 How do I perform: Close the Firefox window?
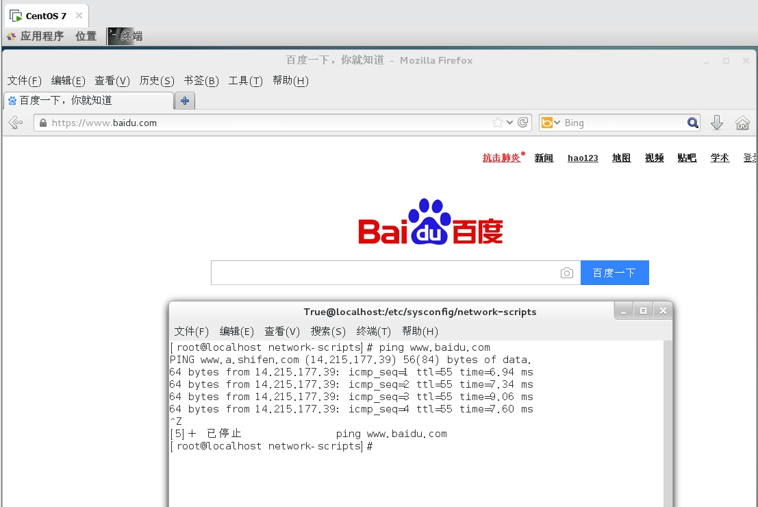746,61
